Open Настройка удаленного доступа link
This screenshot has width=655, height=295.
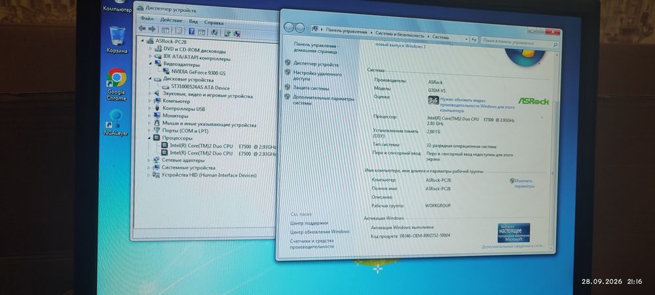[317, 75]
